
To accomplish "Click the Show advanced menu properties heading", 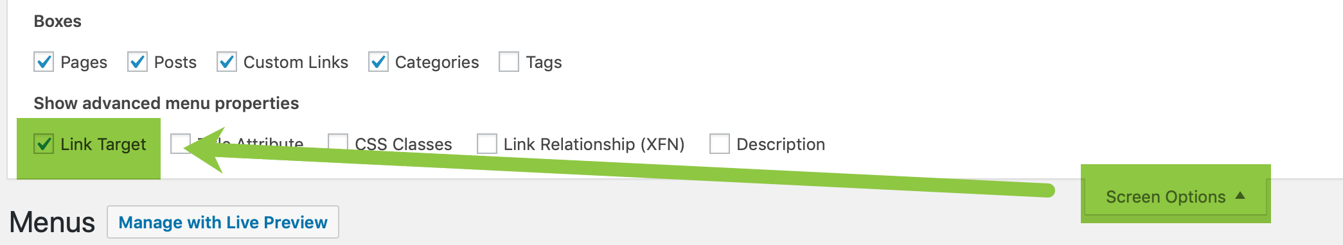I will (166, 103).
